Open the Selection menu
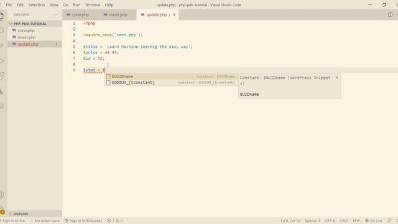This screenshot has width=398, height=224. click(x=37, y=5)
